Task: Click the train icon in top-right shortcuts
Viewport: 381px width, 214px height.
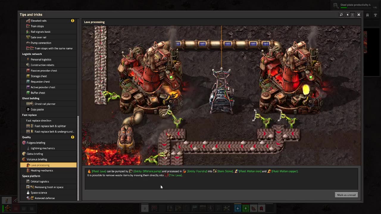Action: pyautogui.click(x=367, y=15)
